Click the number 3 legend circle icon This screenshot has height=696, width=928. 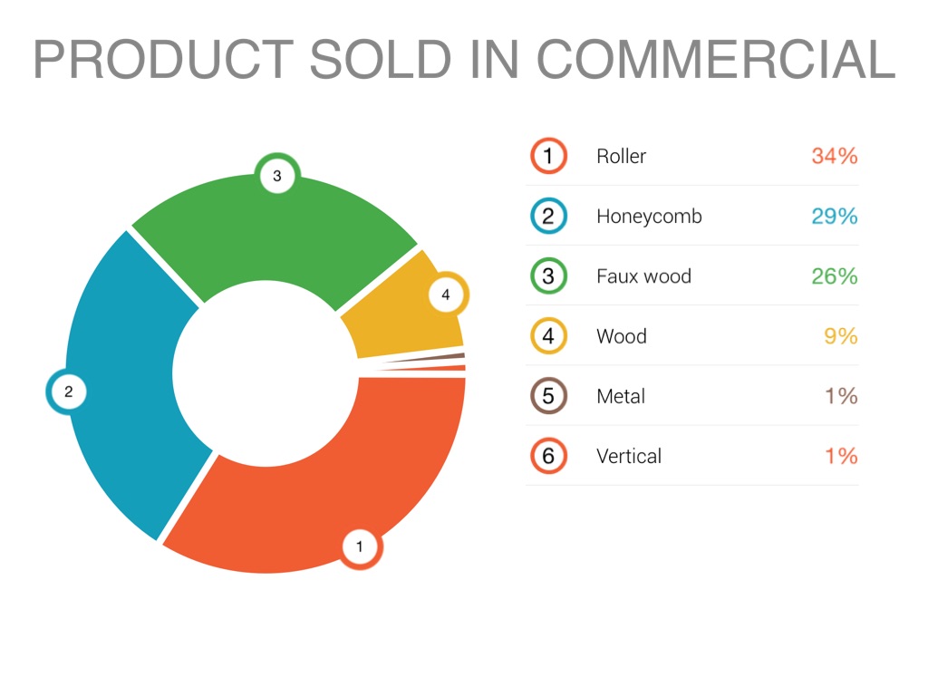548,276
